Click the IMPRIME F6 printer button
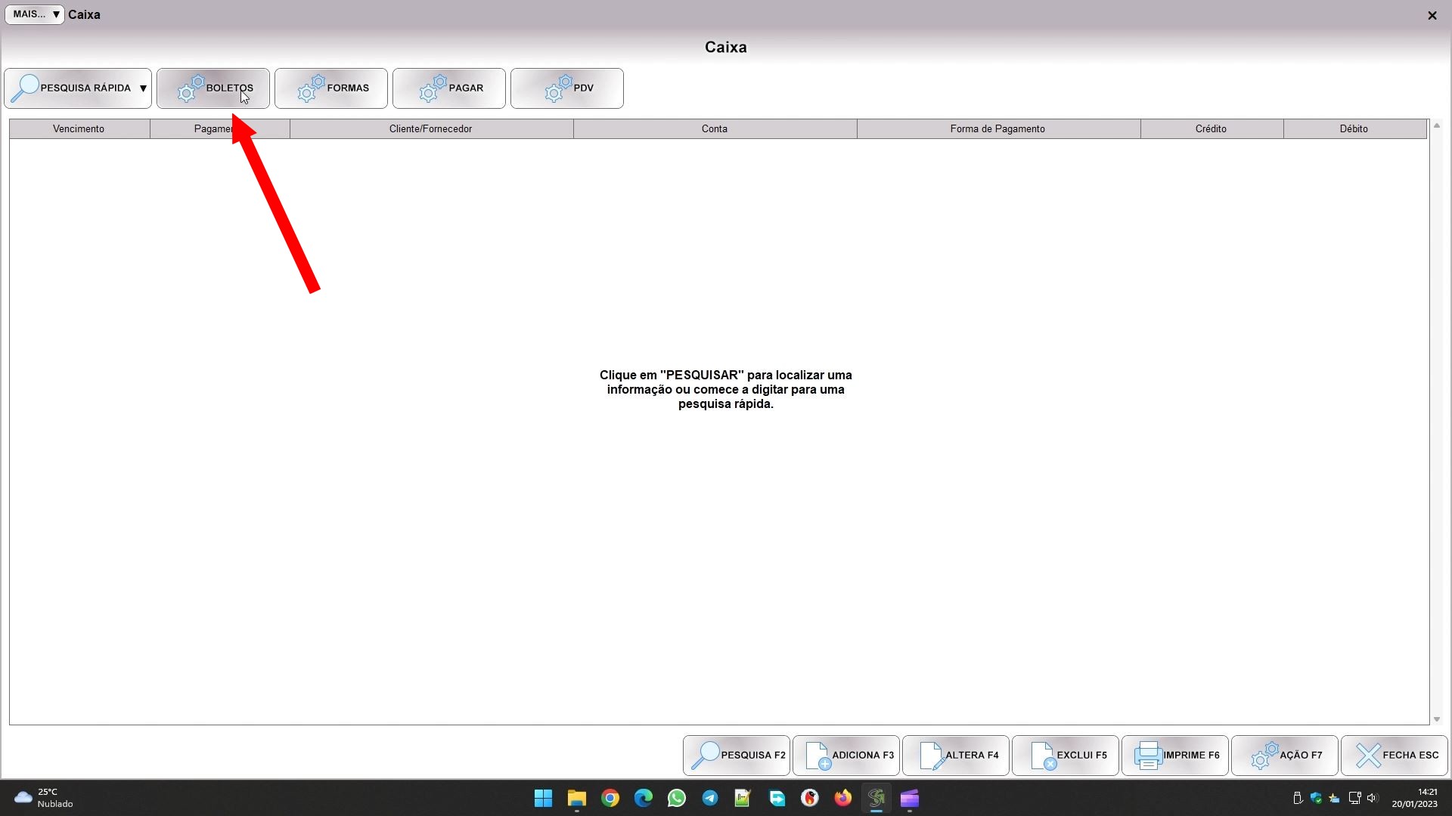This screenshot has height=816, width=1452. coord(1174,755)
